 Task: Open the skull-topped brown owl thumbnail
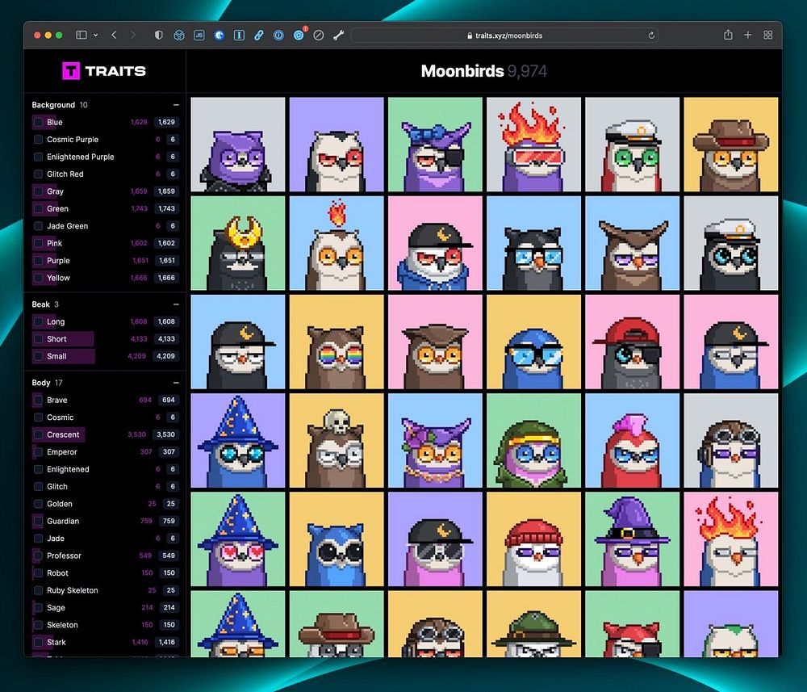337,440
